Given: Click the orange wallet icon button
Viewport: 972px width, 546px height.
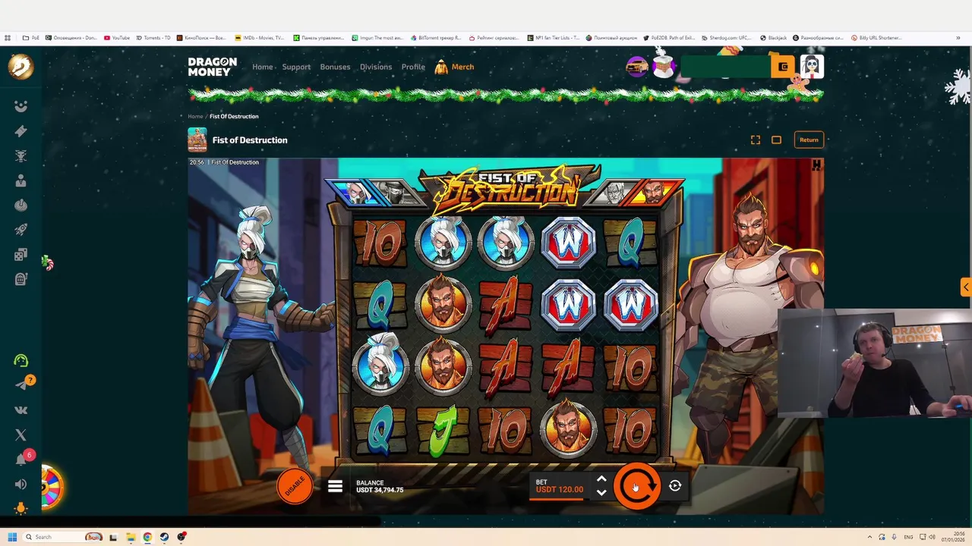Looking at the screenshot, I should coord(783,67).
